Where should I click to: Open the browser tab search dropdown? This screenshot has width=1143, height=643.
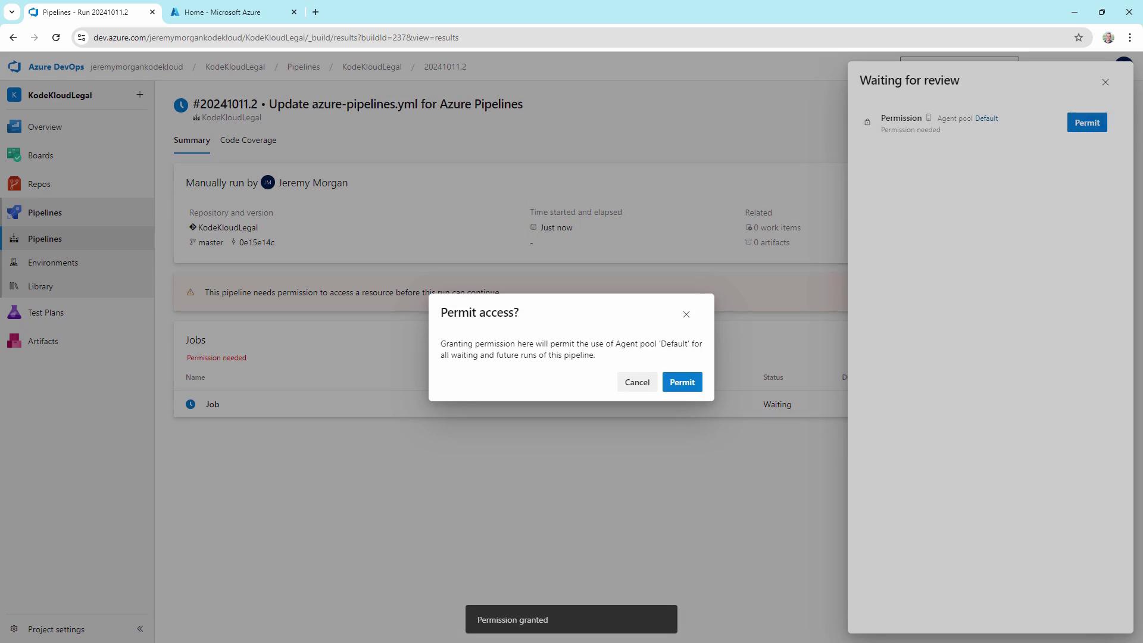[x=11, y=12]
